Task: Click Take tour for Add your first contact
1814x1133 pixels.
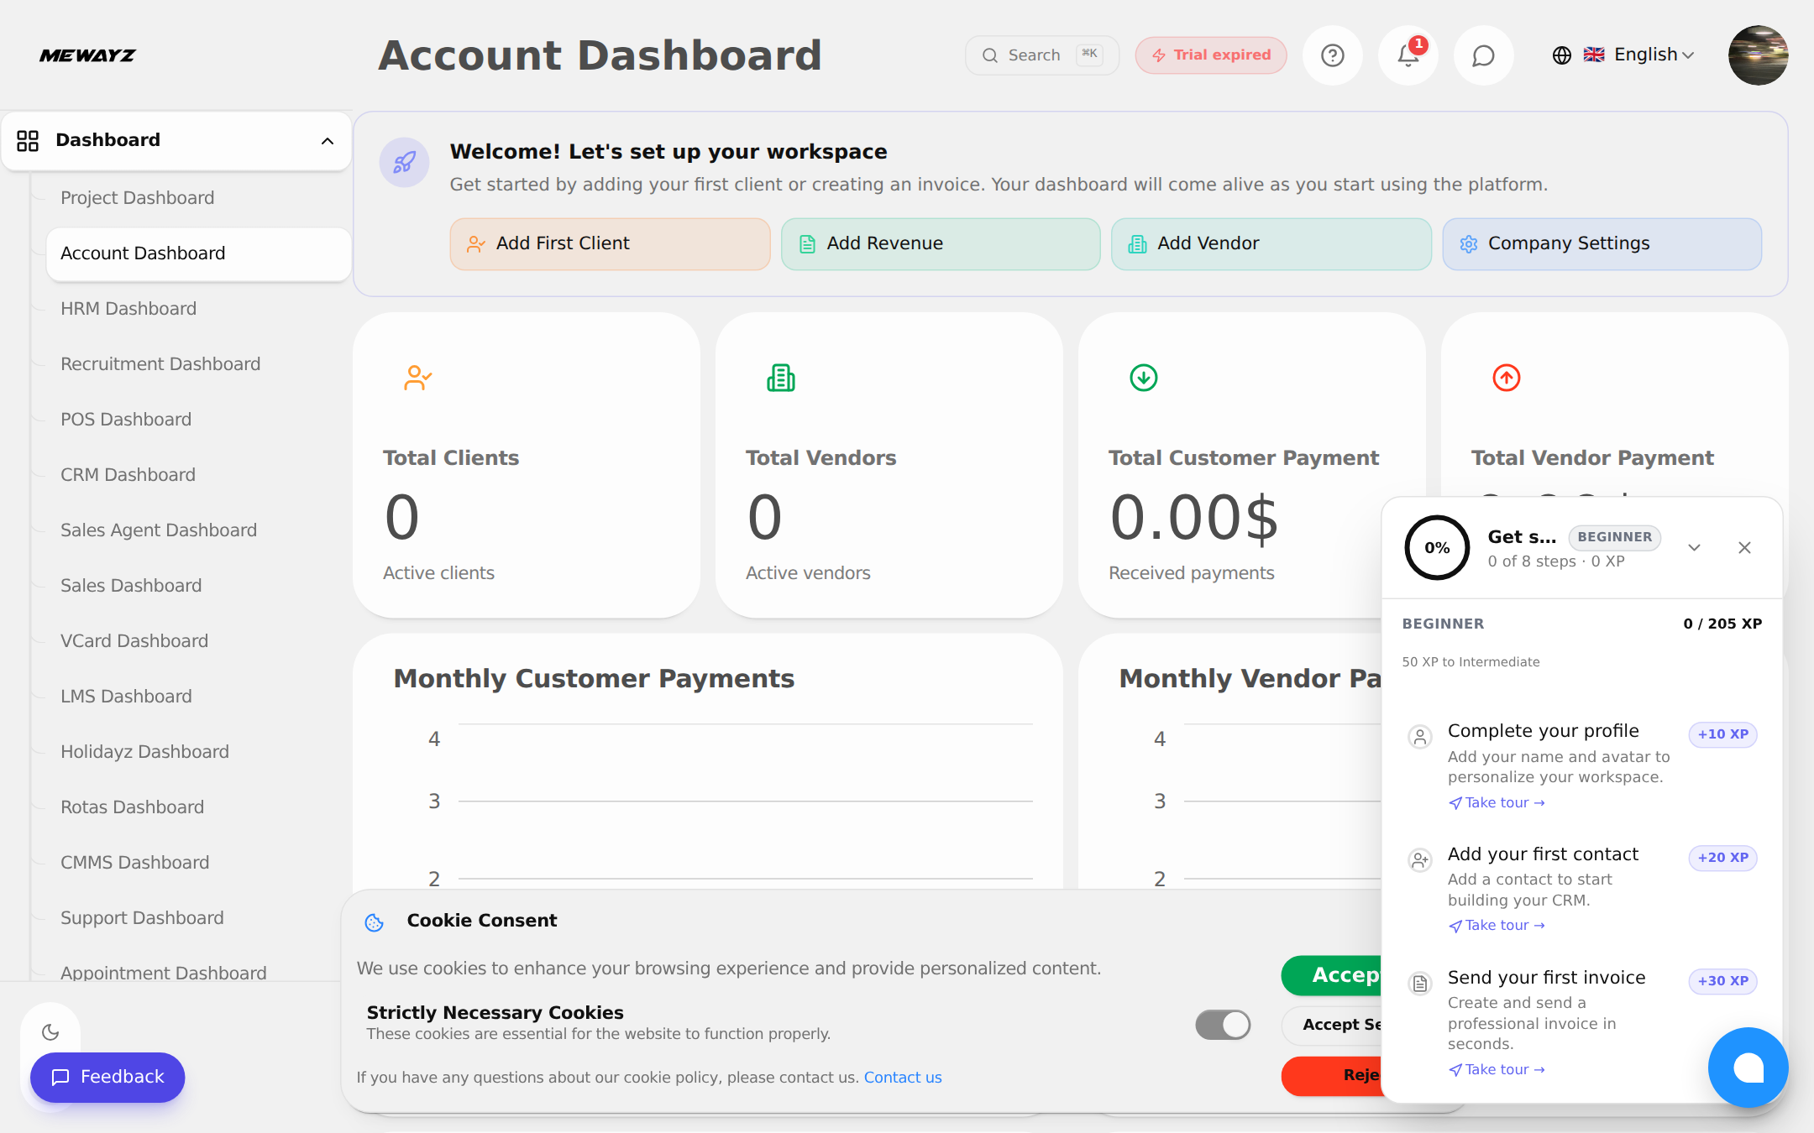Action: pos(1496,925)
